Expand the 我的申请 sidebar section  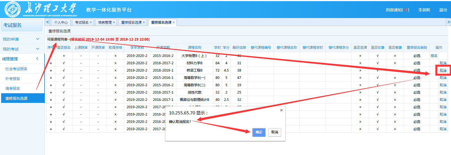point(38,39)
